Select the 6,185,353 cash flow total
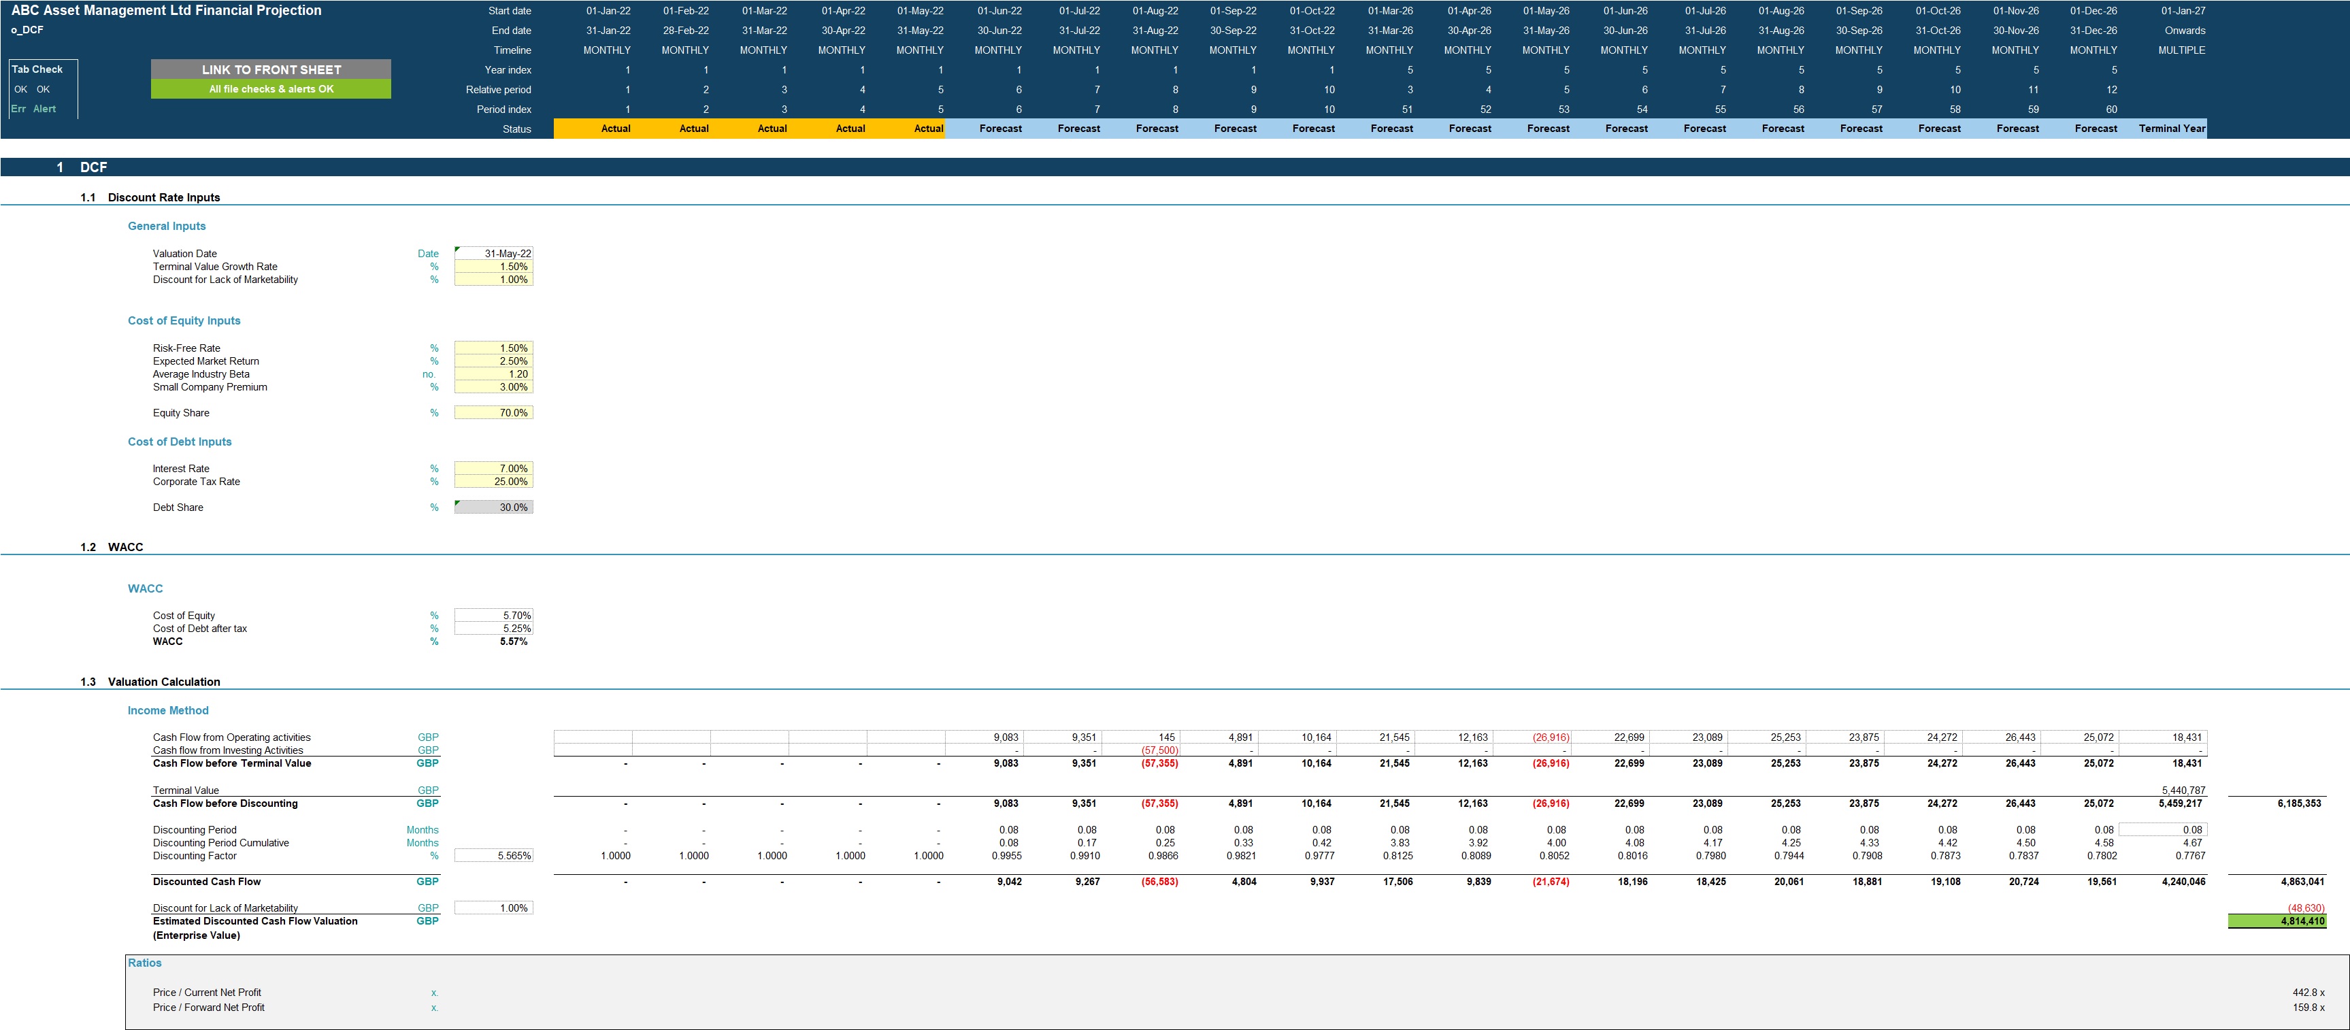This screenshot has height=1030, width=2350. tap(2300, 803)
